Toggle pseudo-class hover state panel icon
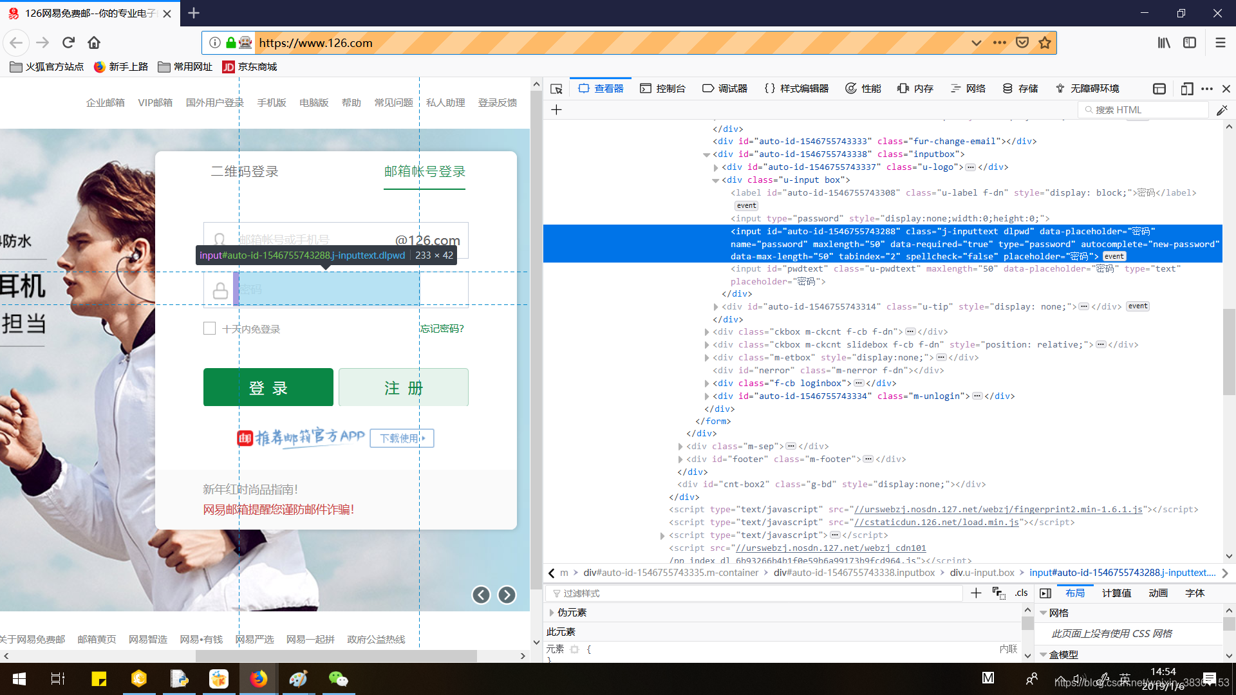This screenshot has height=695, width=1236. click(998, 593)
